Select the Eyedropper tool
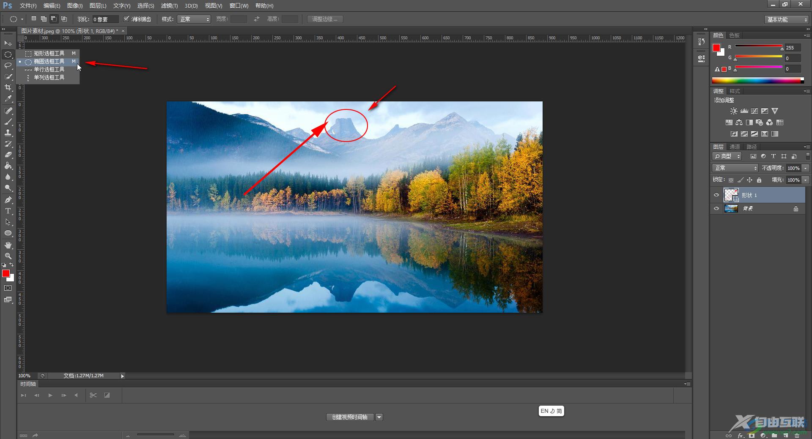 [8, 99]
